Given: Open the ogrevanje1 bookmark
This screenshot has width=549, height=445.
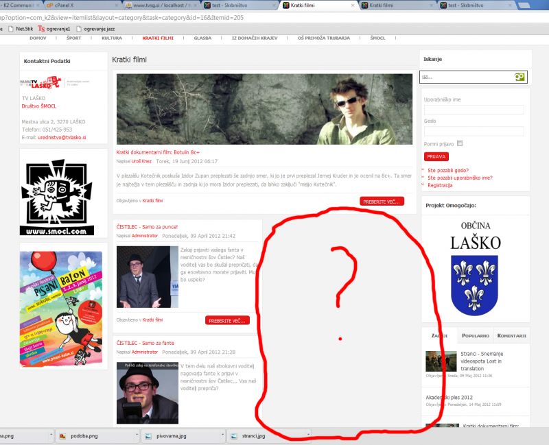Looking at the screenshot, I should click(54, 29).
